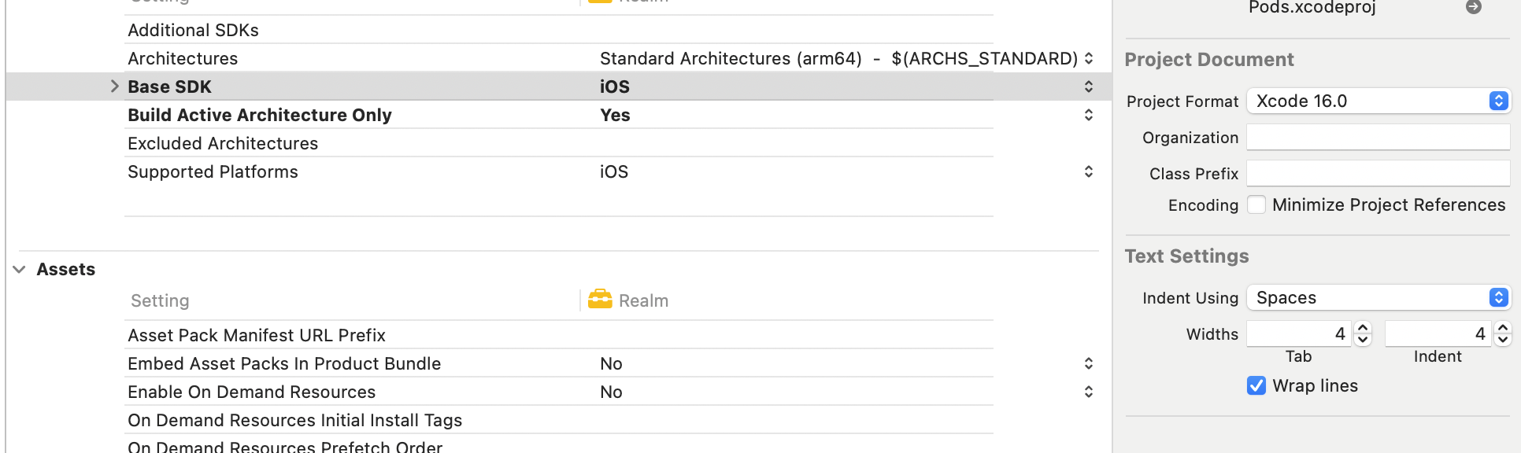Uncheck the Wrap lines checkbox
The width and height of the screenshot is (1521, 453).
click(1256, 385)
